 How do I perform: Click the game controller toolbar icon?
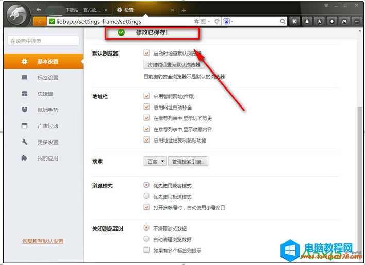345,22
